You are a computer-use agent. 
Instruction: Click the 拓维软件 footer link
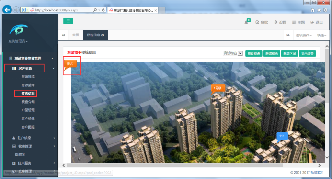317,173
